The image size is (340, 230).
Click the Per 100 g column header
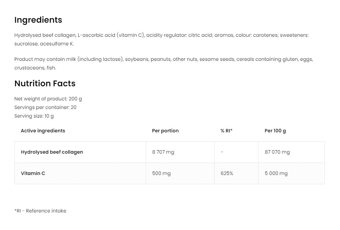coord(275,131)
